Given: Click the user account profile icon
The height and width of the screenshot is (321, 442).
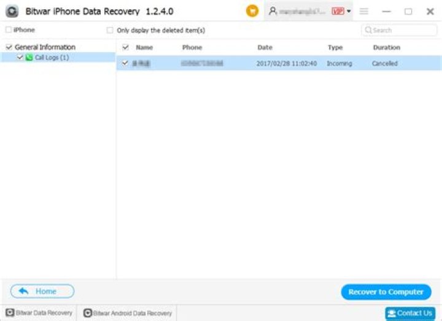Looking at the screenshot, I should 273,11.
